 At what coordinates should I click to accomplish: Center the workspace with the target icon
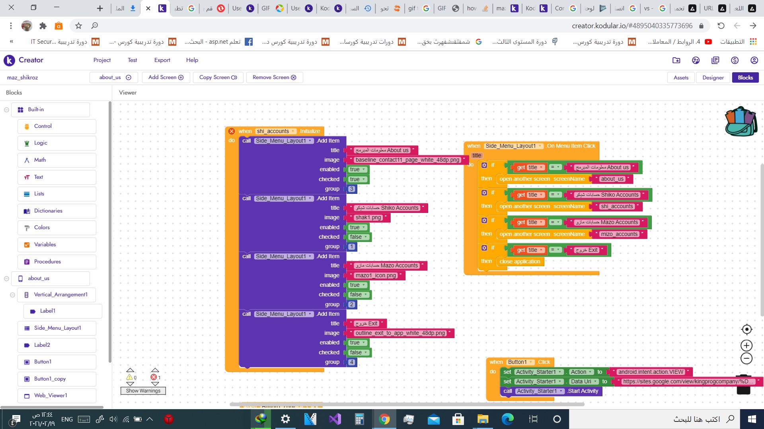[746, 329]
